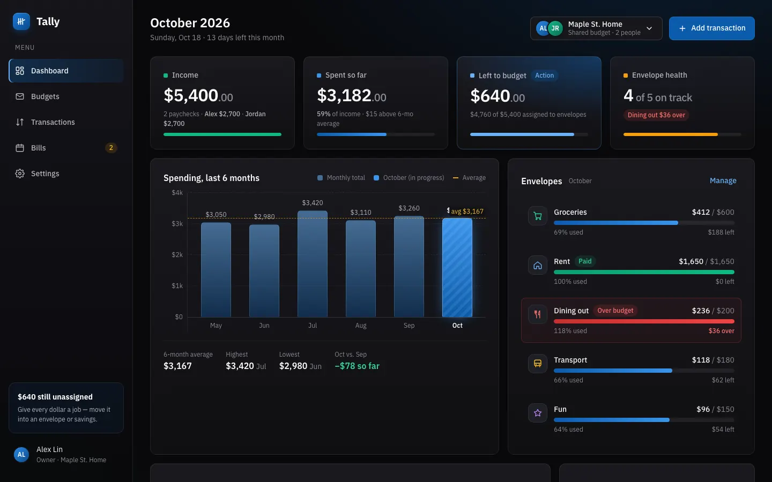Click the Rent envelope progress bar

[x=644, y=272]
